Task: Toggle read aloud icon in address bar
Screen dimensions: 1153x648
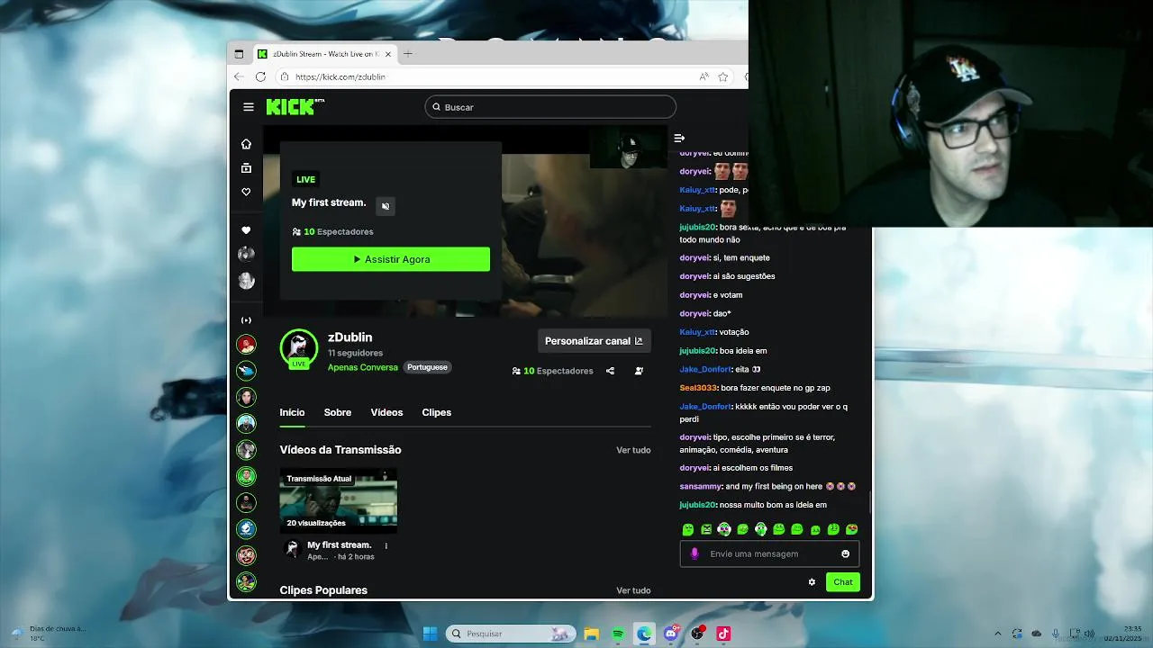Action: pyautogui.click(x=704, y=77)
